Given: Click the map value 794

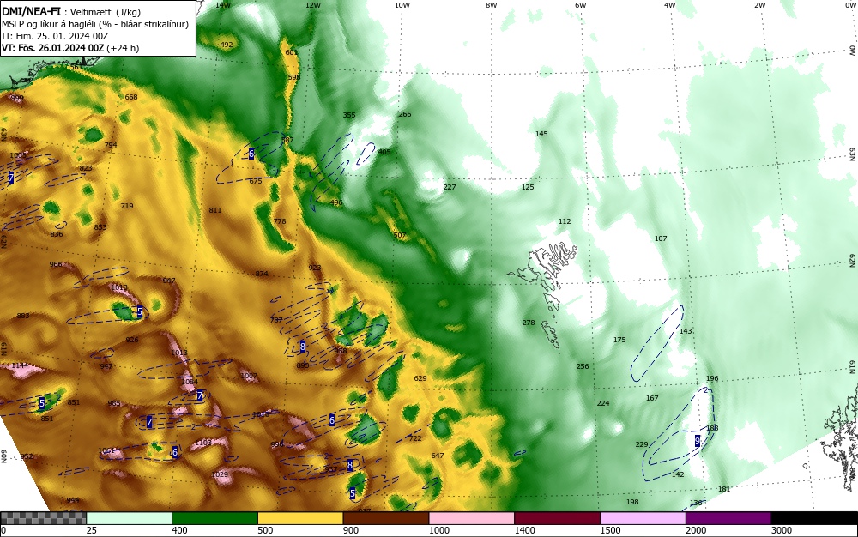Looking at the screenshot, I should [x=111, y=146].
